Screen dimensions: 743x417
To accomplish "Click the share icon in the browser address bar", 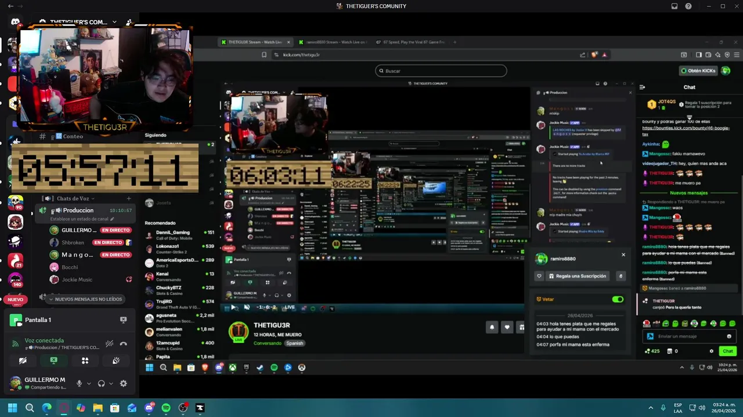I will point(582,54).
